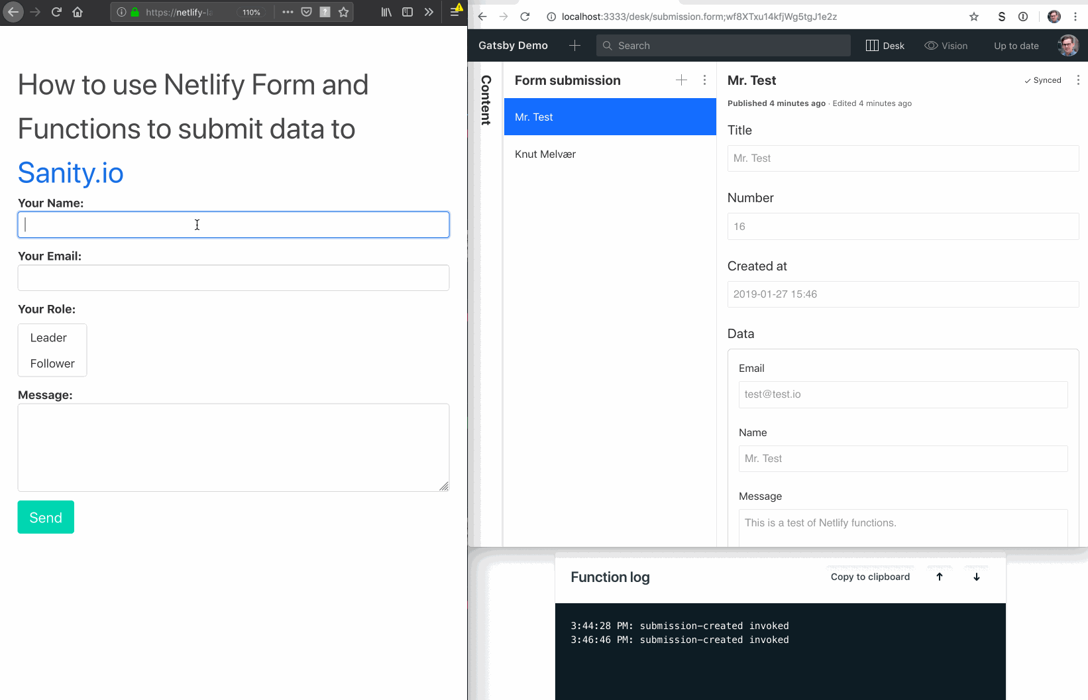View site information for localhost in Chrome
1088x700 pixels.
coord(551,17)
